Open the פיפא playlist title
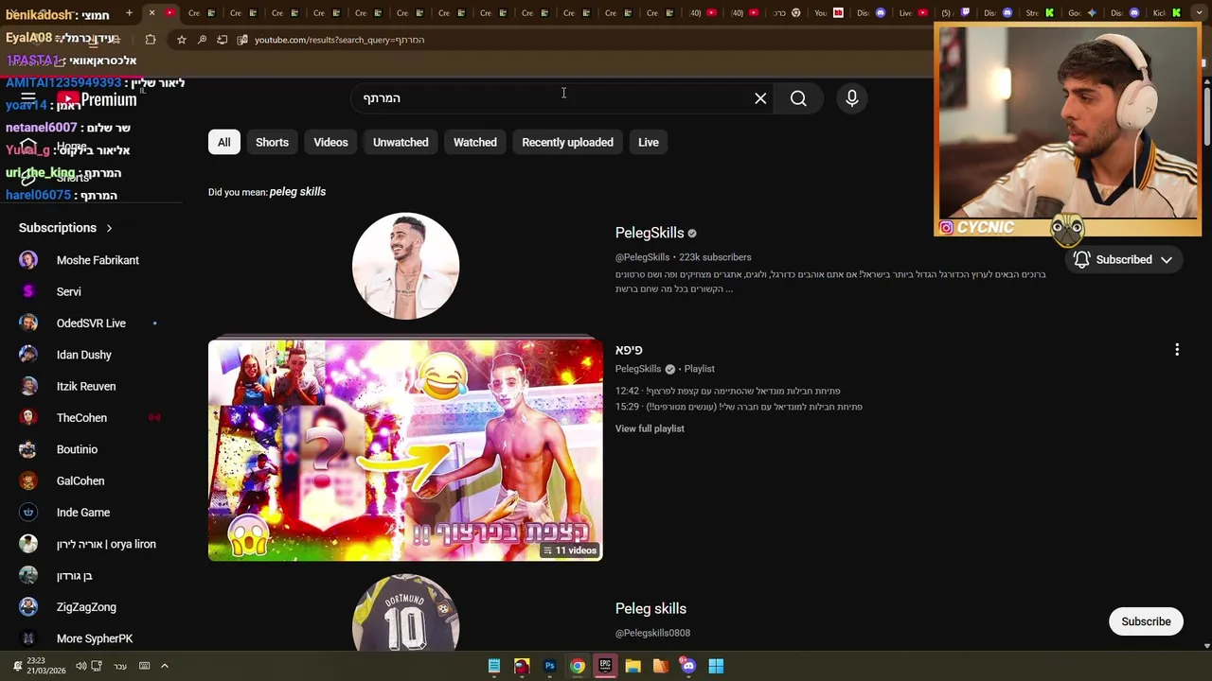This screenshot has width=1212, height=681. [x=629, y=350]
